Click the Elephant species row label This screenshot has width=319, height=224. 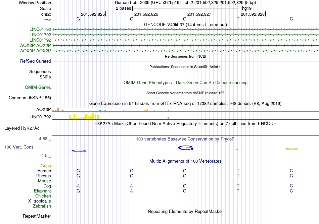(42, 191)
